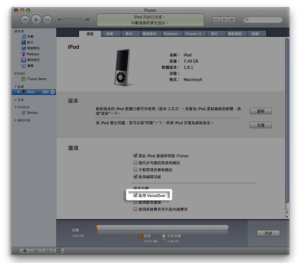This screenshot has height=263, width=301.
Task: Switch to grid view
Action: pos(224,19)
